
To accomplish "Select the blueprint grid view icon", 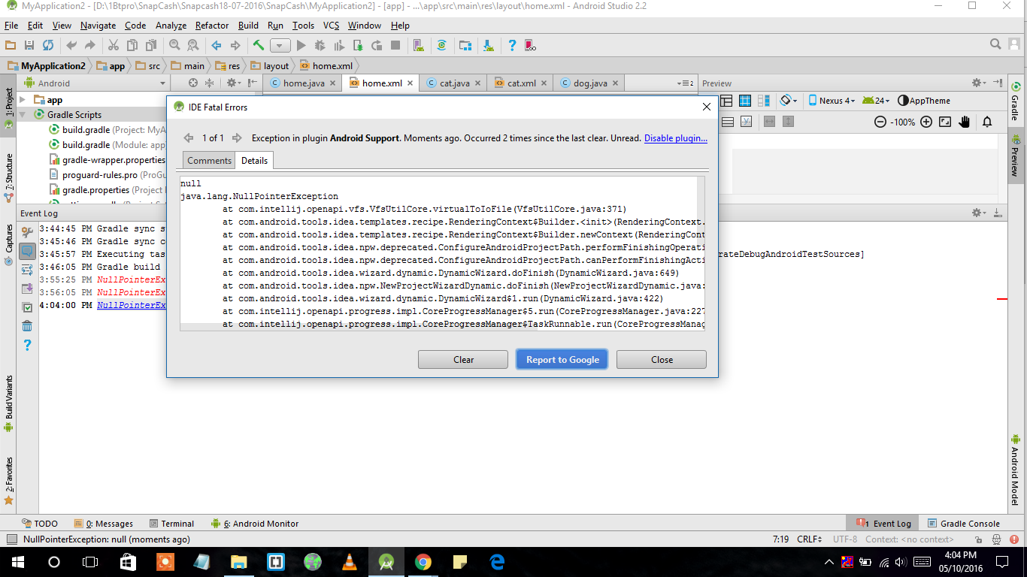I will [x=745, y=101].
